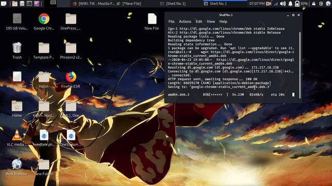Image resolution: width=332 pixels, height=186 pixels.
Task: Maximize the Shell No. 1 window
Action: tap(293, 15)
